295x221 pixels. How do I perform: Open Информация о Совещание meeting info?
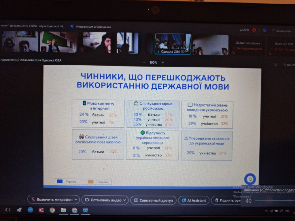point(93,27)
